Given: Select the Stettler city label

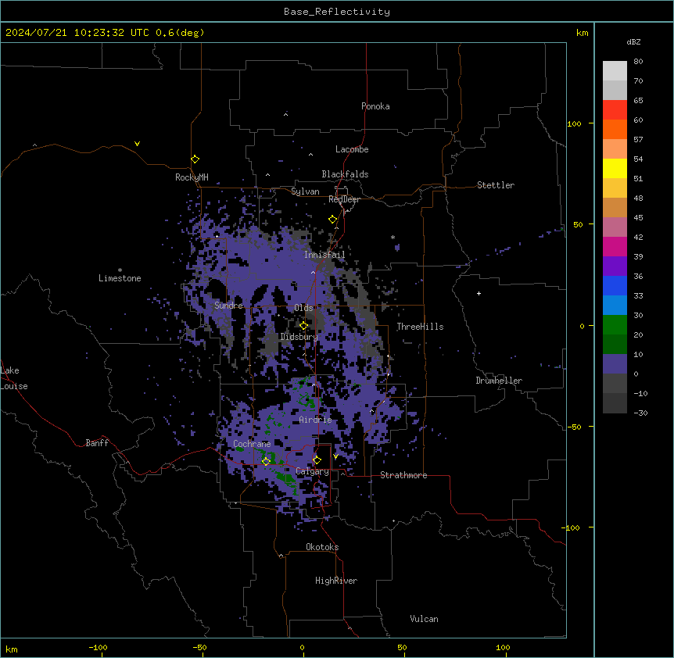Looking at the screenshot, I should click(496, 185).
